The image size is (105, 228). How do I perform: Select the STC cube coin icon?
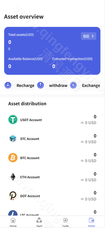pos(13,139)
